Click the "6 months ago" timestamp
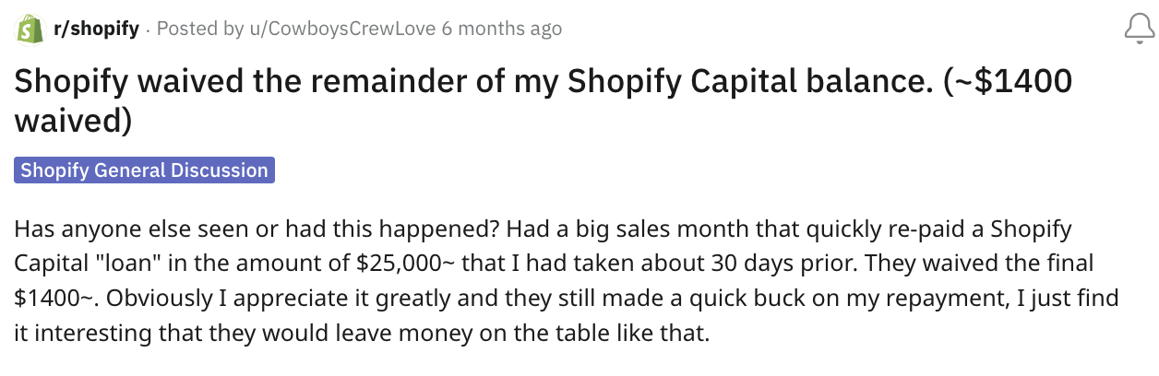Screen dimensions: 1159x376 click(501, 29)
